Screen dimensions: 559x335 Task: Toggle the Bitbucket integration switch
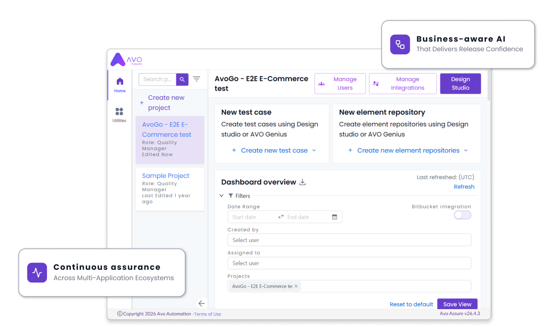462,215
